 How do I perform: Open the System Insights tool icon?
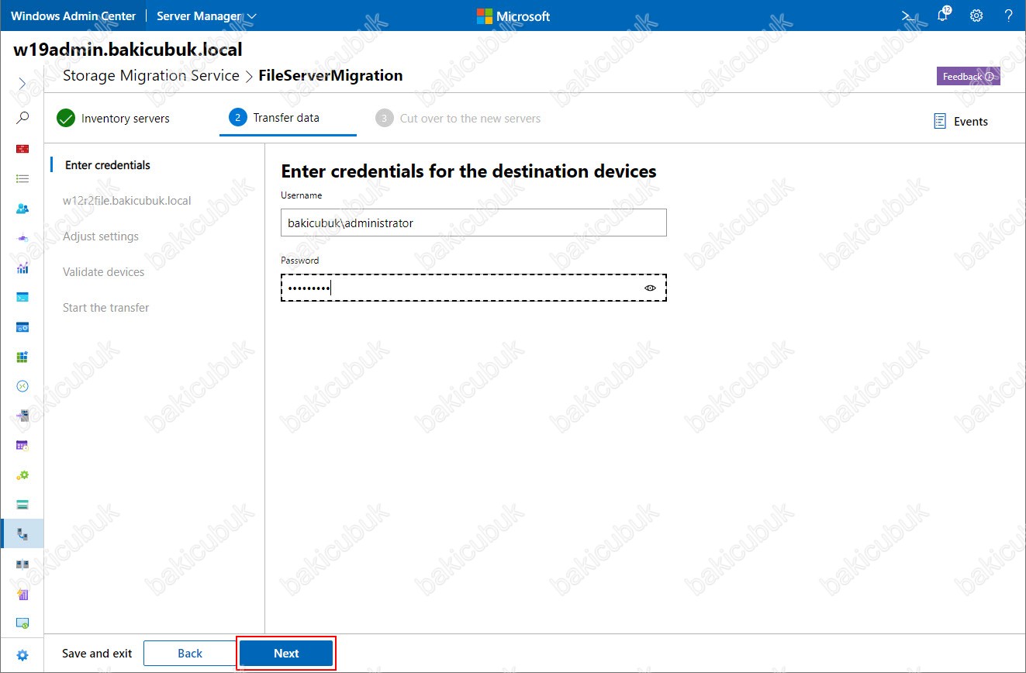(22, 594)
